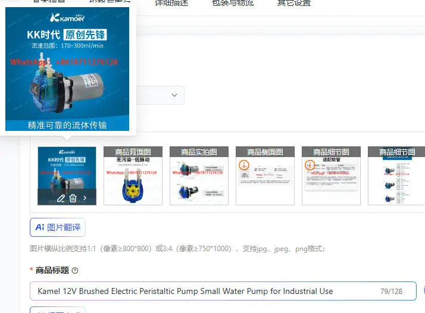Click the edit pencil icon on first thumbnail
Viewport: 425px width, 313px height.
tap(61, 198)
